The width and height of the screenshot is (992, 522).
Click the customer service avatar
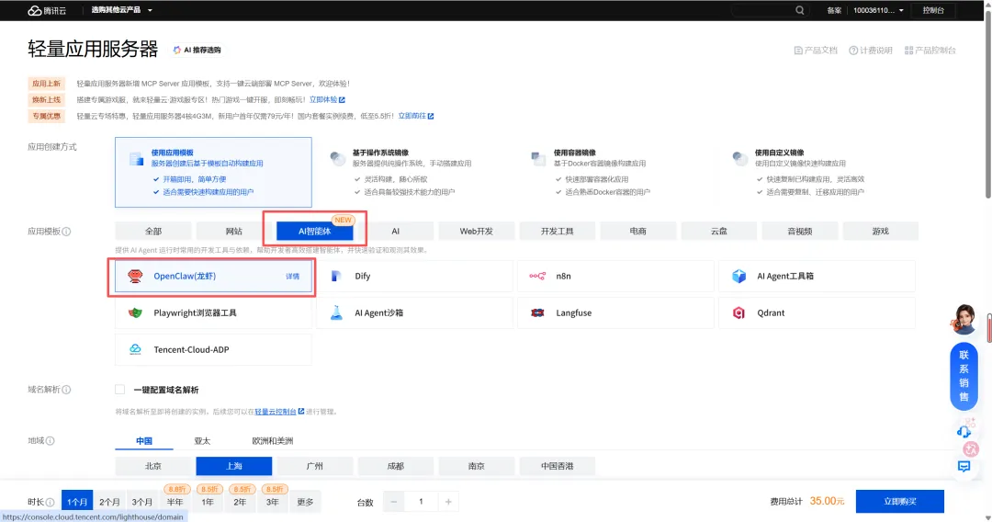(x=964, y=319)
